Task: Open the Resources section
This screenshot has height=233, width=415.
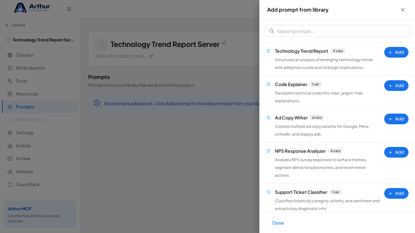Action: 40,94
